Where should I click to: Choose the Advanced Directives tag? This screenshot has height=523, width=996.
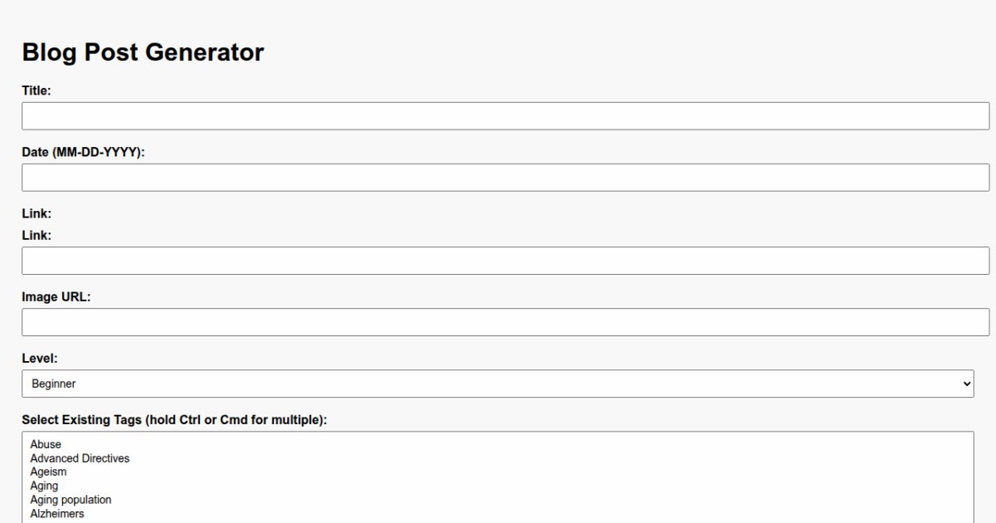pos(80,458)
